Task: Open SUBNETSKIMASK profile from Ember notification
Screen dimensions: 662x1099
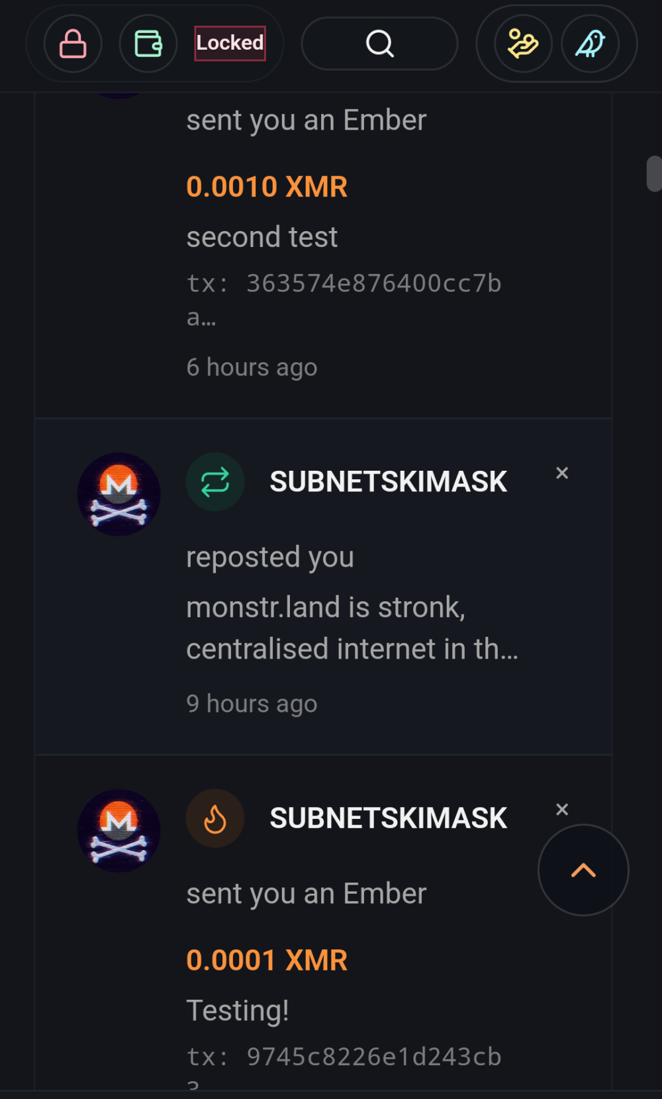Action: click(x=388, y=818)
